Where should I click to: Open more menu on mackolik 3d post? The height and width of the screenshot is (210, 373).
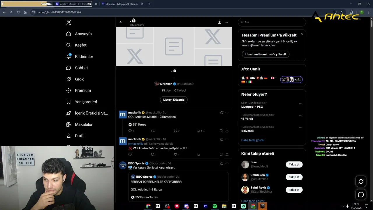coord(227,113)
